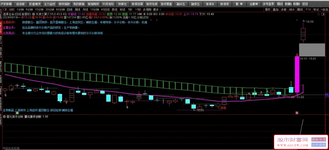
Task: Switch to 60分钟 period tab
Action: point(60,9)
